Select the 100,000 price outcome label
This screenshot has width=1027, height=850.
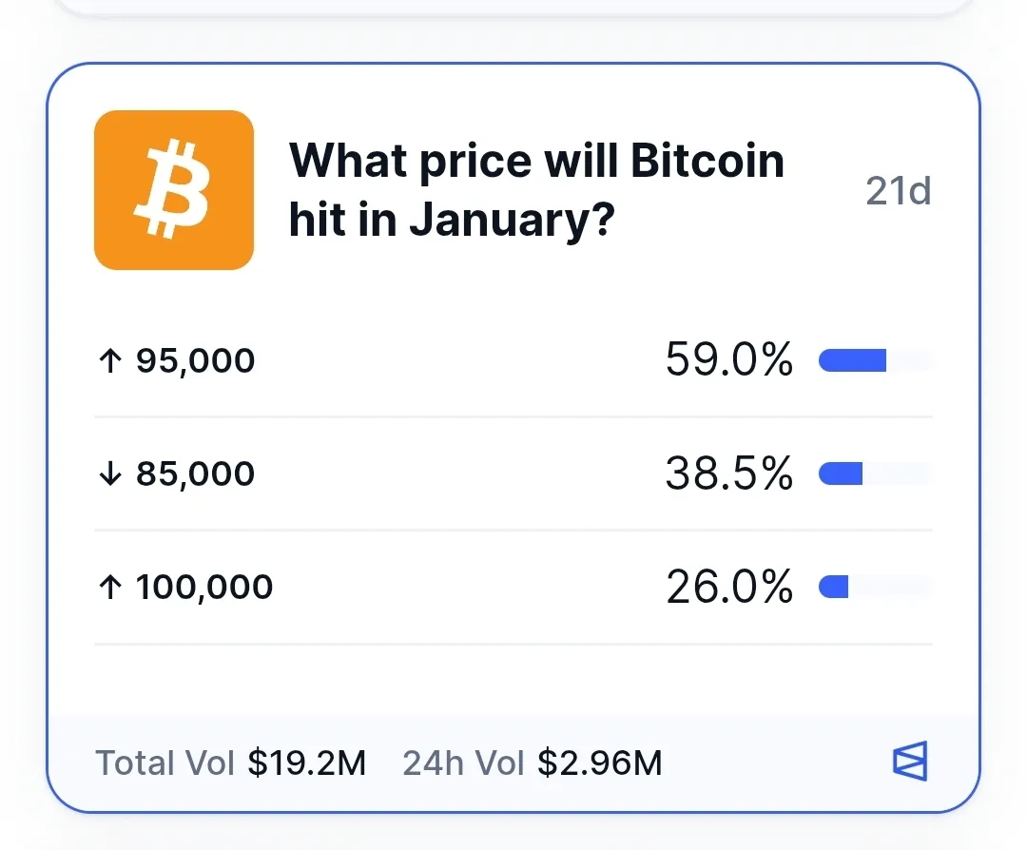tap(203, 588)
